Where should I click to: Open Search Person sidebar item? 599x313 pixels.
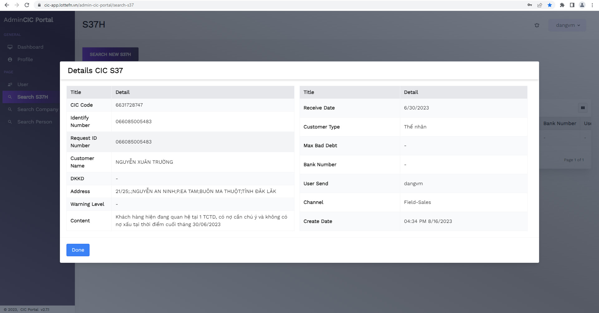pyautogui.click(x=35, y=122)
